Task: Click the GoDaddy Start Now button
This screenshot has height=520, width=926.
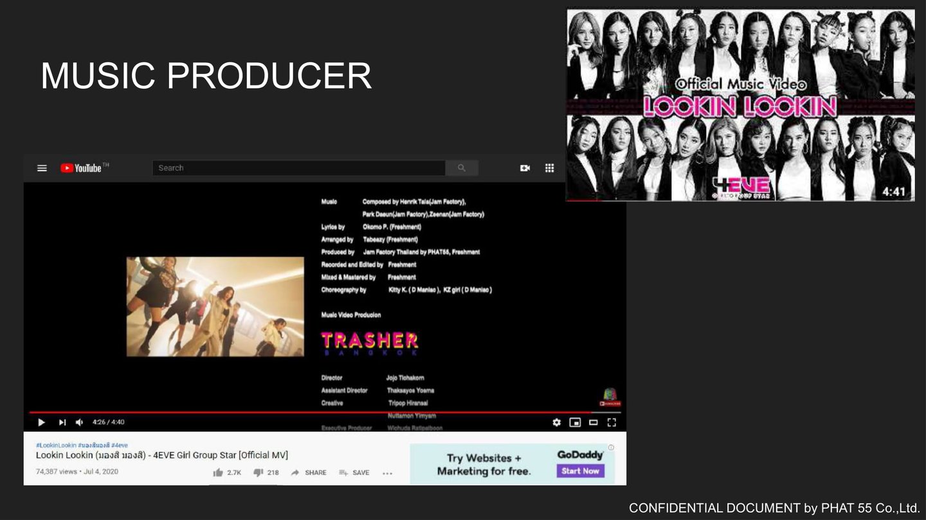Action: (580, 471)
